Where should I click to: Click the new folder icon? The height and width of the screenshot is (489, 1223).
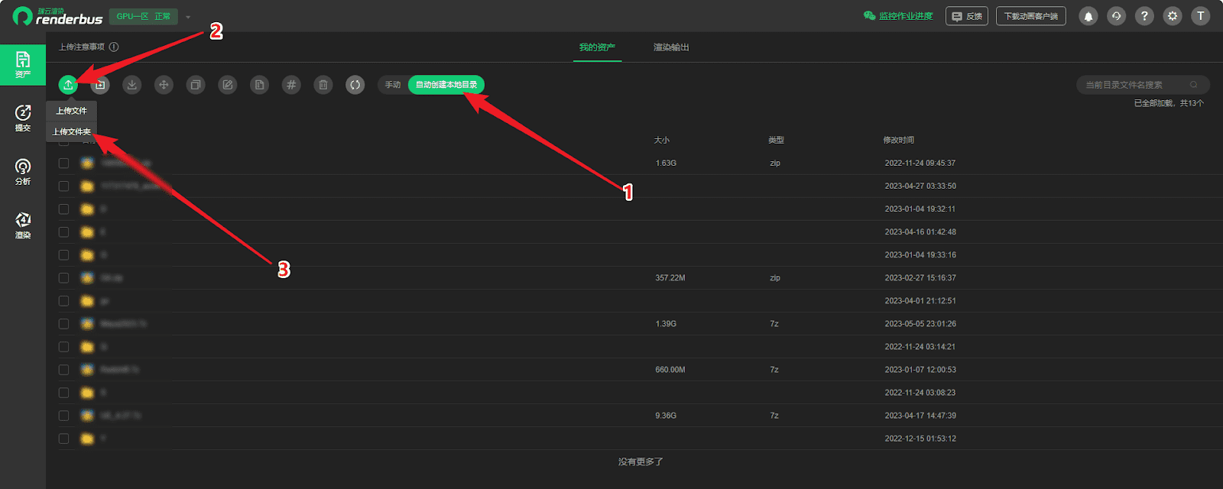[x=100, y=85]
